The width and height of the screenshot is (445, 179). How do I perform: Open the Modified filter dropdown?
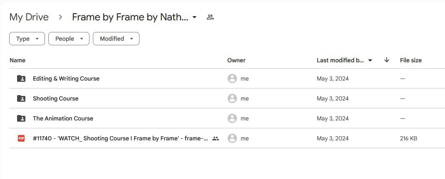click(x=116, y=39)
